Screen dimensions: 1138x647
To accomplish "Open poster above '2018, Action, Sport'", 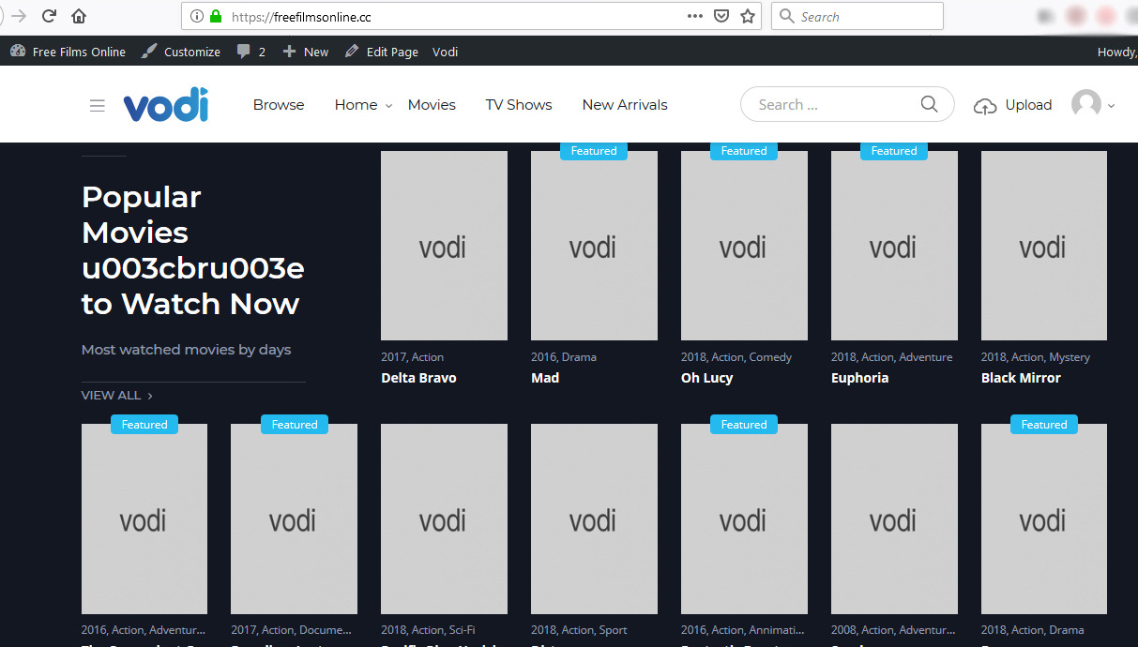I will [x=594, y=519].
